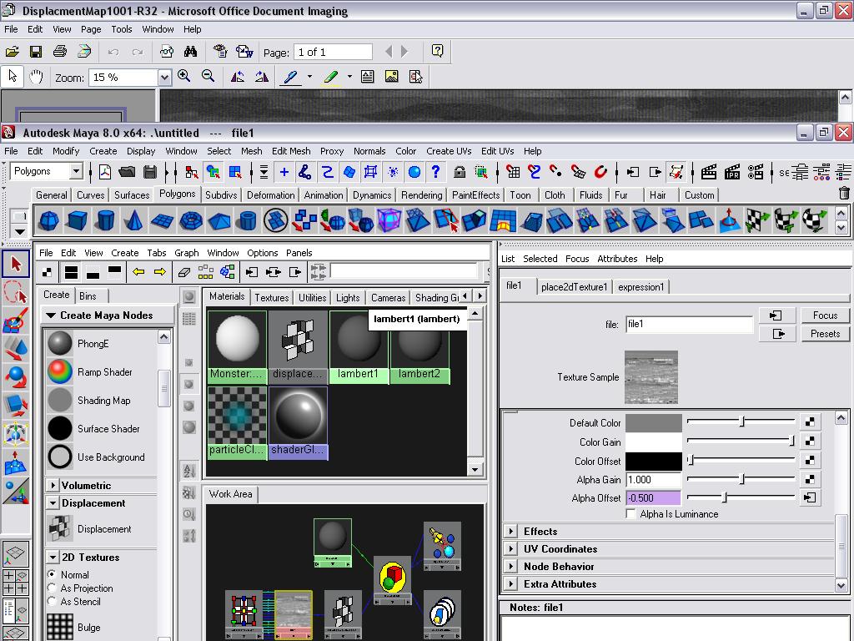The image size is (854, 641).
Task: Click the Find binoculars icon in Document Imaging
Action: pos(190,52)
